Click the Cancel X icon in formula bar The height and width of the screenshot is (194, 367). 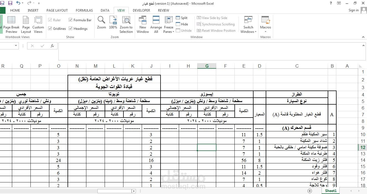click(x=32, y=46)
